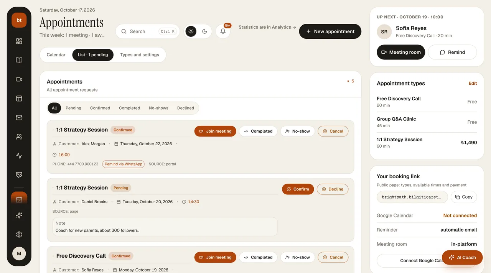Image resolution: width=491 pixels, height=273 pixels.
Task: Filter appointments by Confirmed
Action: [100, 108]
